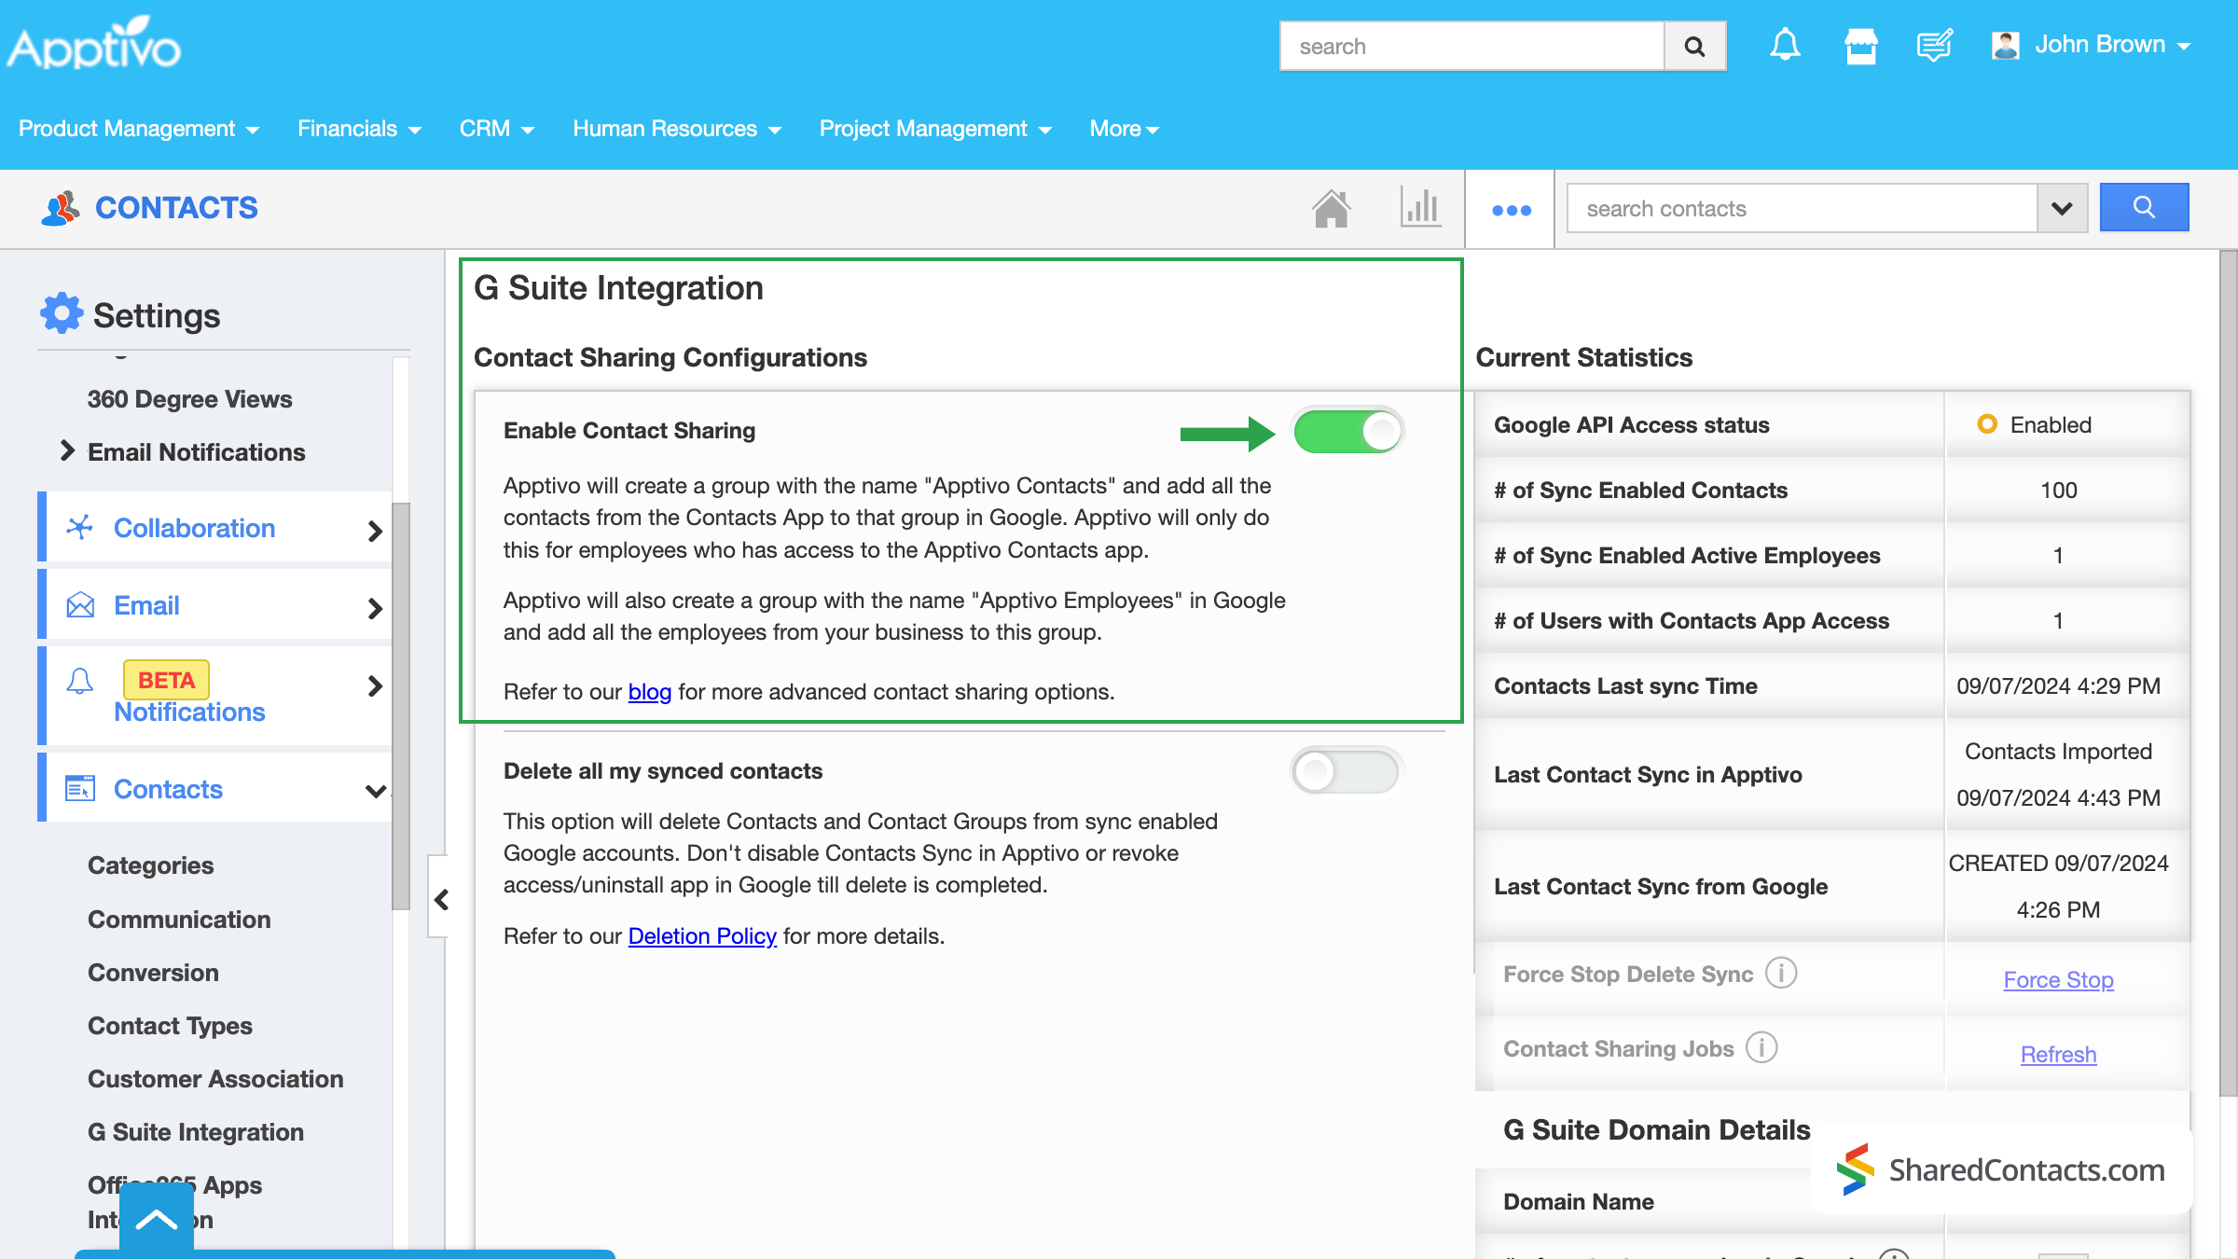The height and width of the screenshot is (1259, 2238).
Task: Click the global search magnifier button
Action: pyautogui.click(x=1694, y=47)
